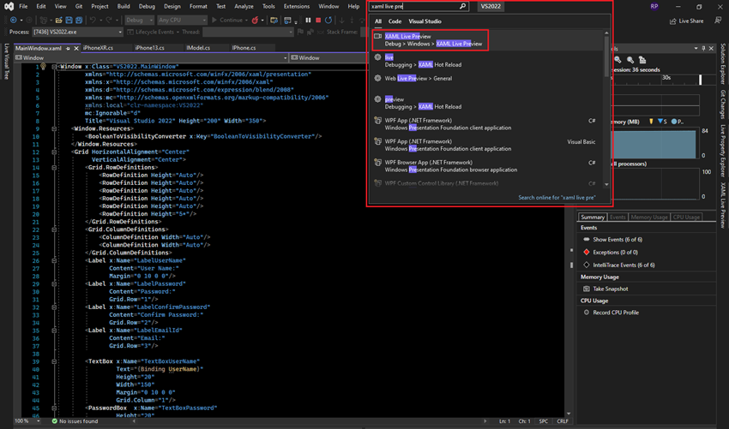Open the Analyze menu
Viewport: 729px width, 429px height.
[244, 7]
